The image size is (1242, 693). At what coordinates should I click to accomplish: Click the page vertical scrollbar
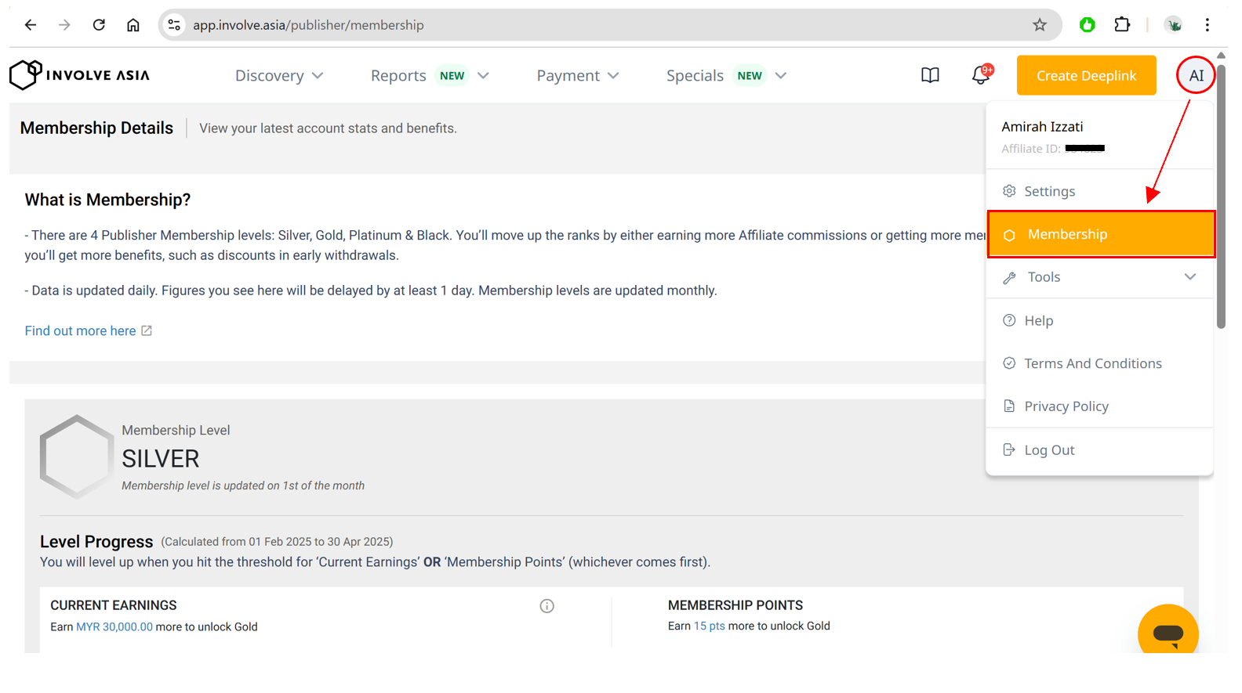point(1221,196)
